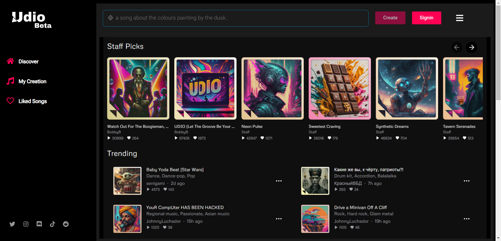
Task: Open the TikTok social link icon
Action: pyautogui.click(x=52, y=224)
